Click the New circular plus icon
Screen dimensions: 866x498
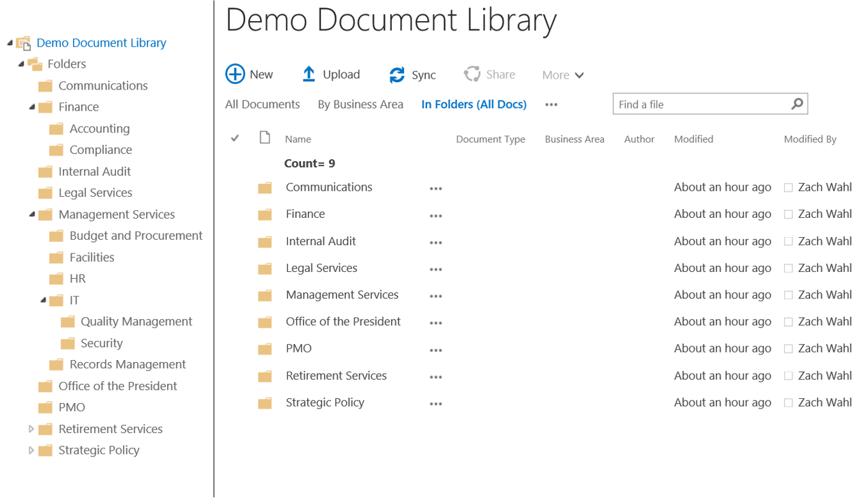(235, 74)
